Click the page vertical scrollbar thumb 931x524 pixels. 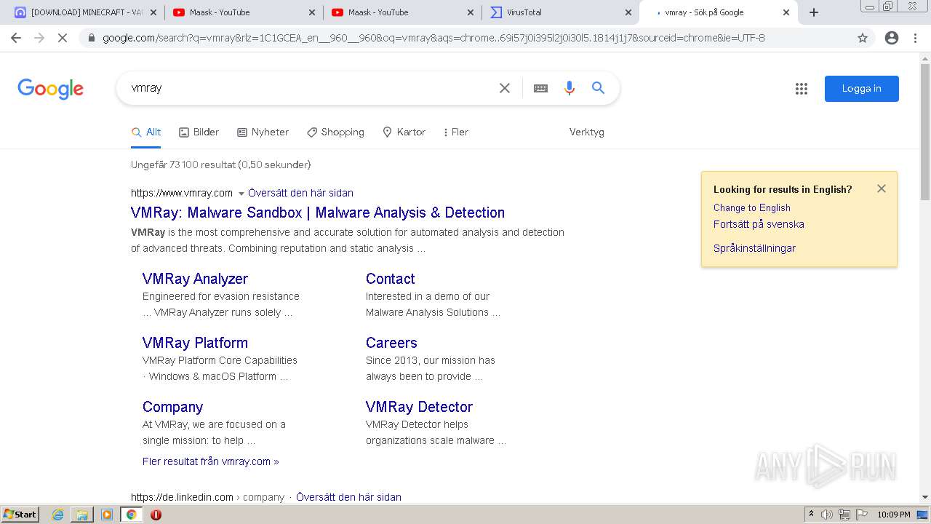click(925, 132)
